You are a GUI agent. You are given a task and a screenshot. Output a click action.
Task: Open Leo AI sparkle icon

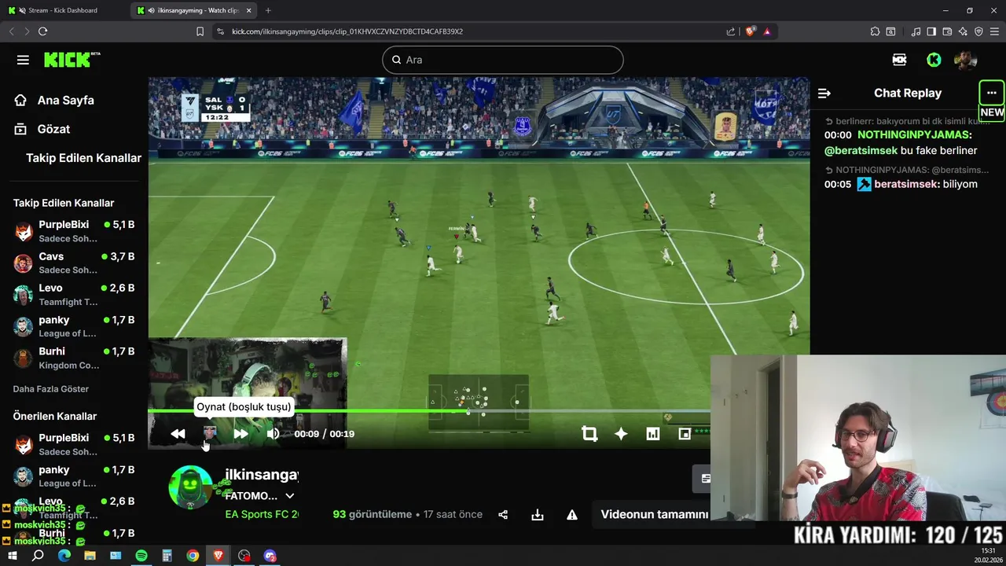963,31
